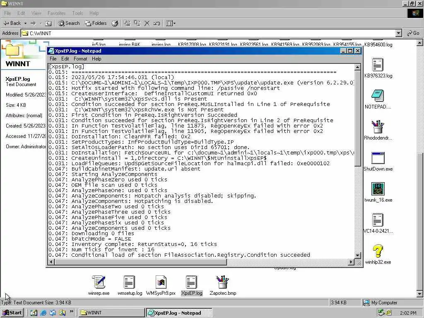Go back using the Back toolbar button
This screenshot has height=318, width=424.
coord(12,23)
